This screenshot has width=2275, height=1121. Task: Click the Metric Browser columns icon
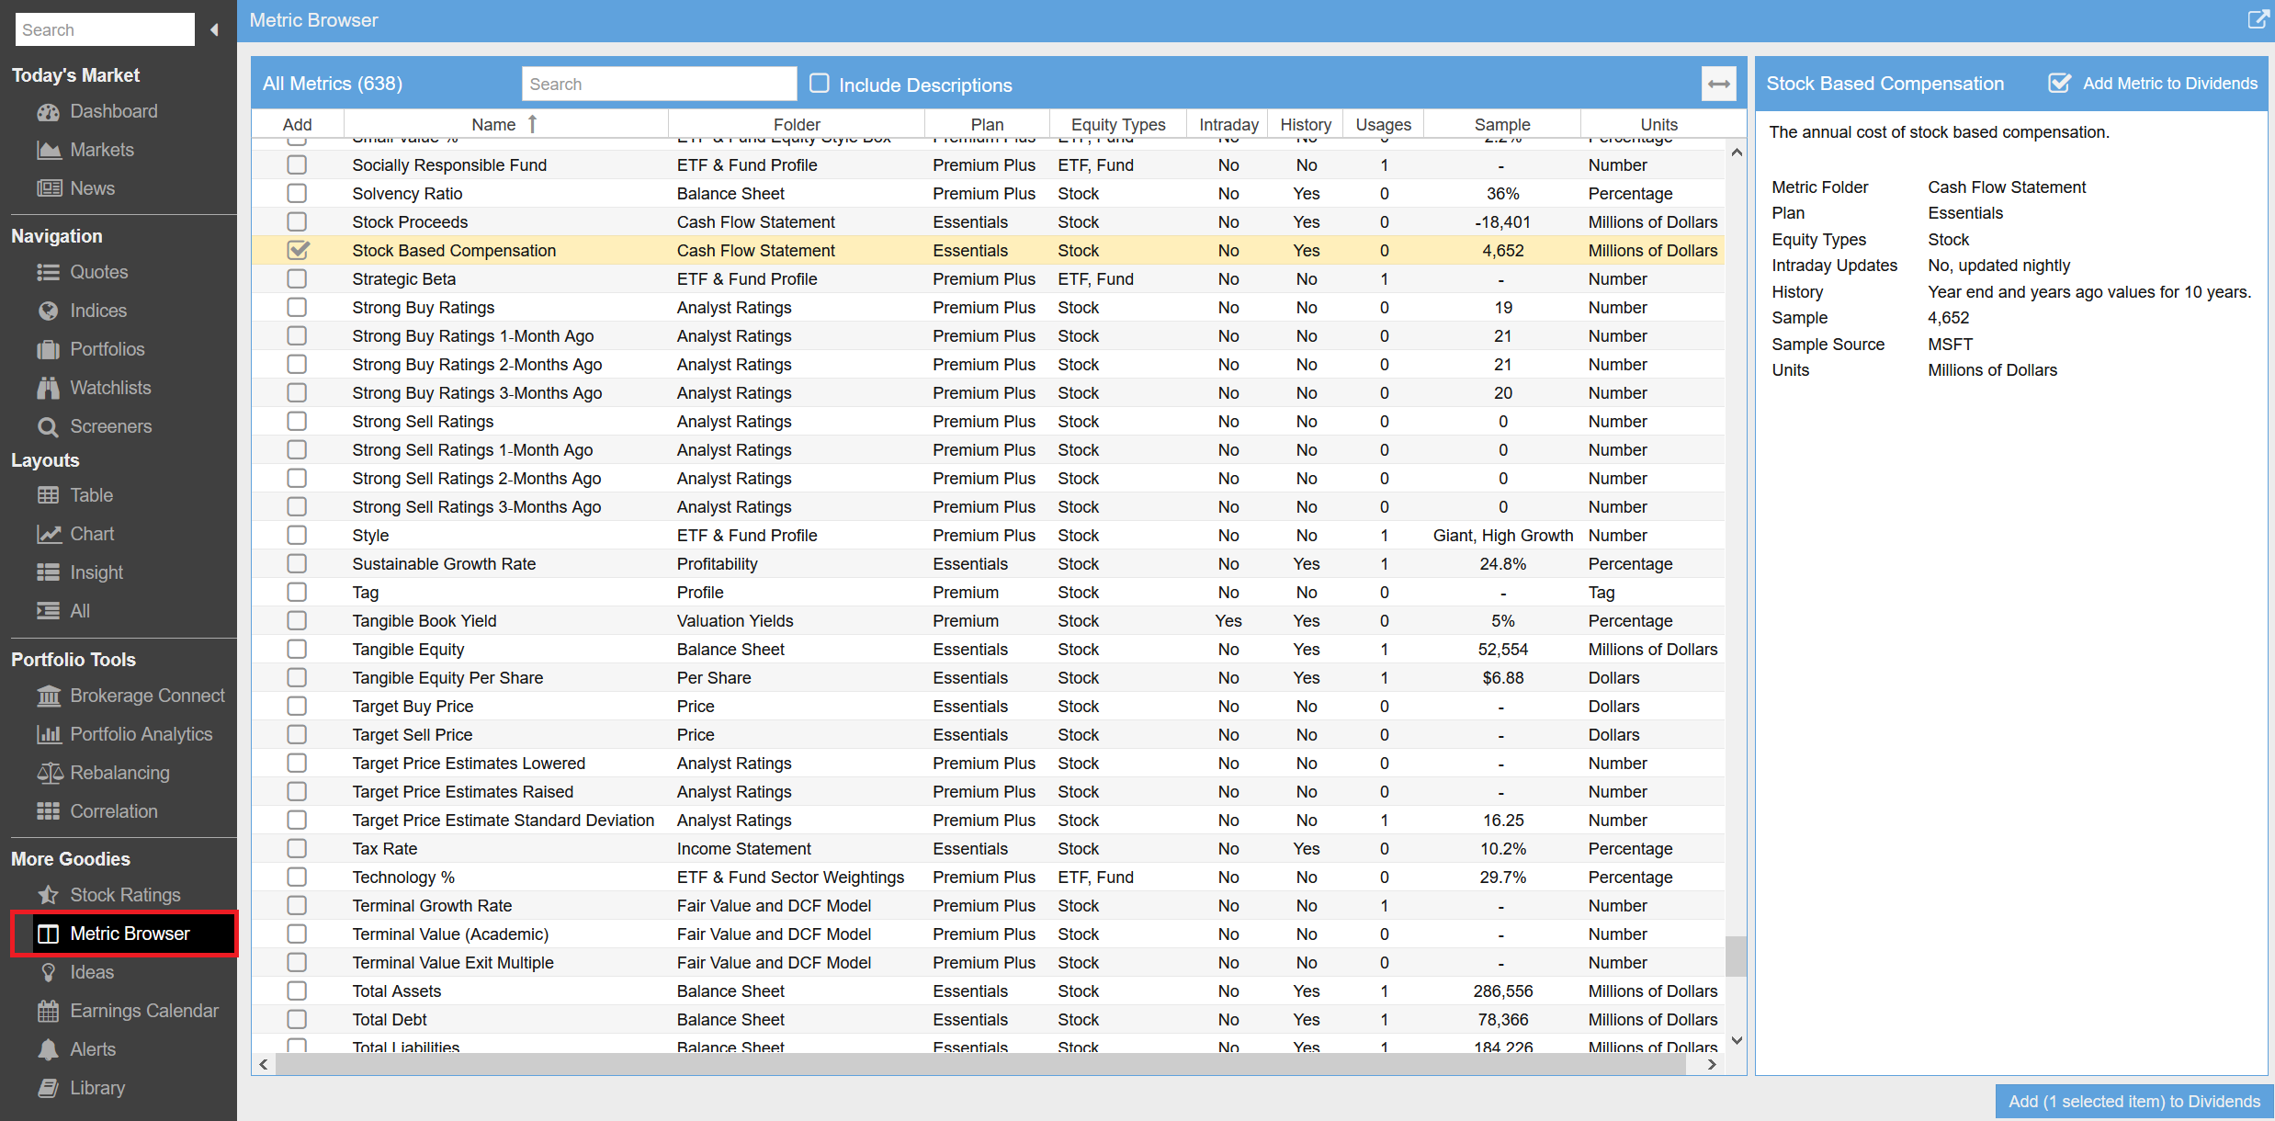(48, 934)
